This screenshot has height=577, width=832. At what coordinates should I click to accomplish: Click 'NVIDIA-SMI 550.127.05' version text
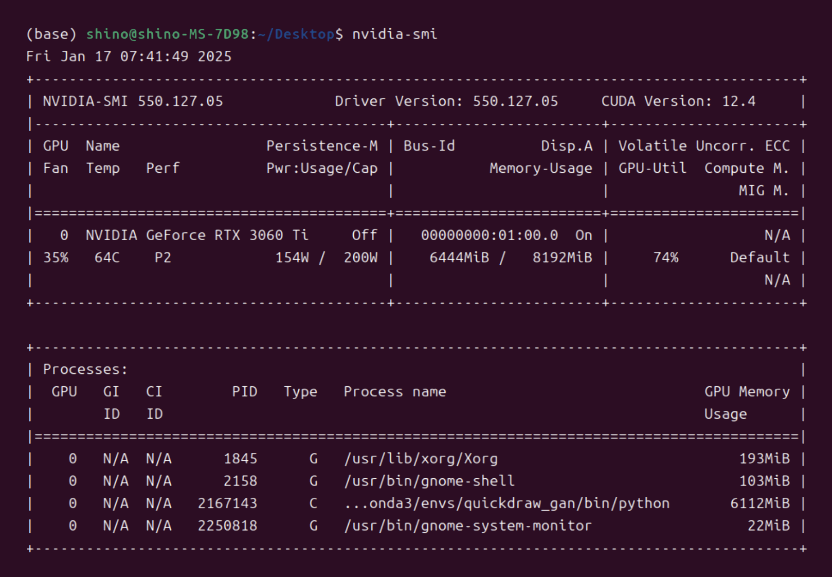click(133, 101)
